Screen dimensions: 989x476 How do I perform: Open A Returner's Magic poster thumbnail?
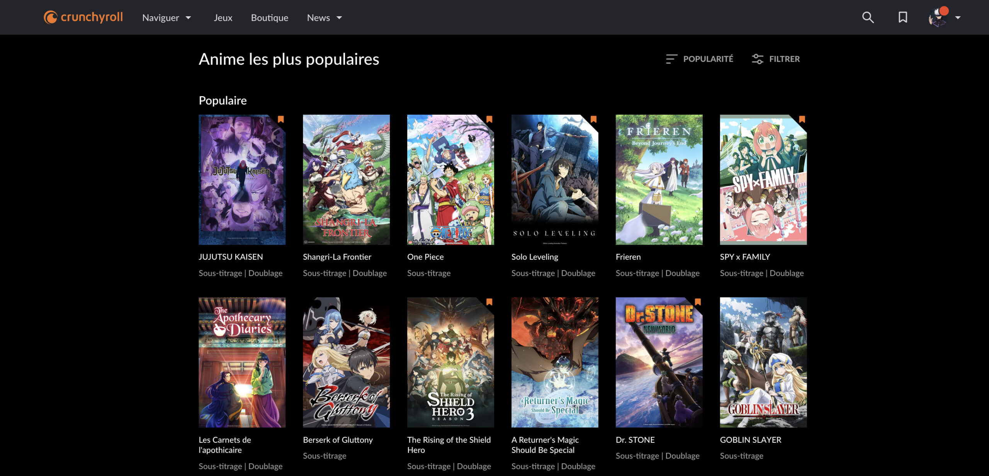coord(555,362)
